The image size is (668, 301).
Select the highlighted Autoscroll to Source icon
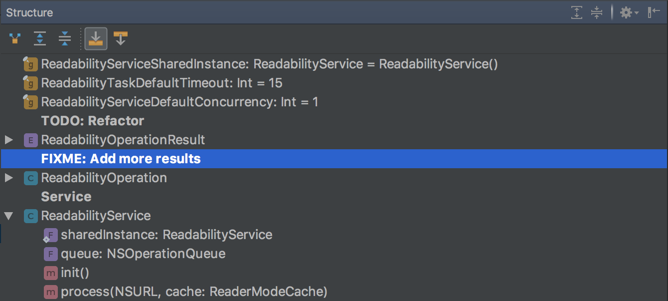(96, 38)
